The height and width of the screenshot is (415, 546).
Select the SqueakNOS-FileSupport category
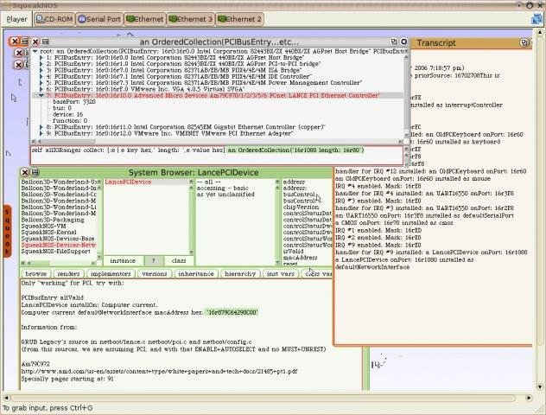[55, 252]
